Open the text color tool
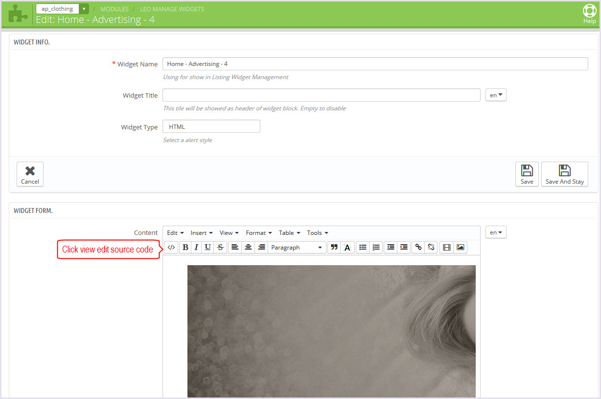 347,248
